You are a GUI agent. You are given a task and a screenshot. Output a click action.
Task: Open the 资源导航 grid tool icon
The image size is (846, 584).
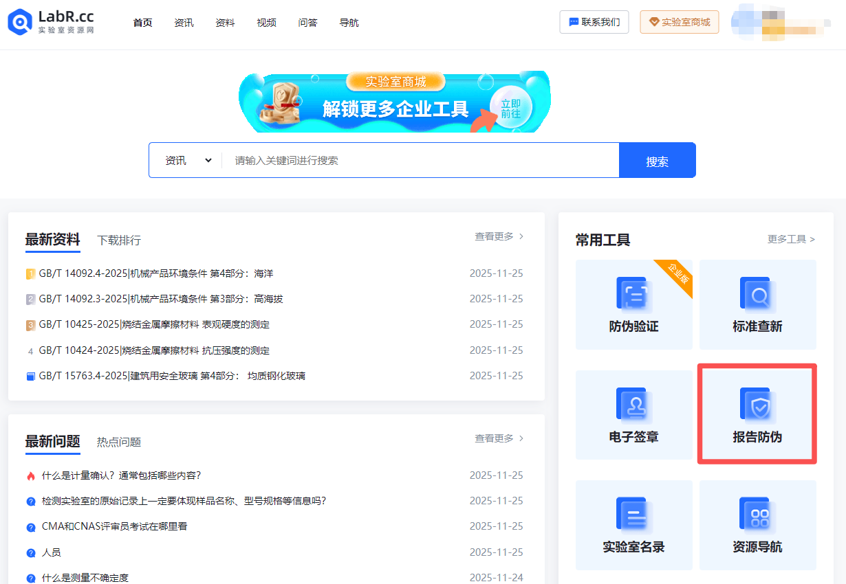pos(757,515)
